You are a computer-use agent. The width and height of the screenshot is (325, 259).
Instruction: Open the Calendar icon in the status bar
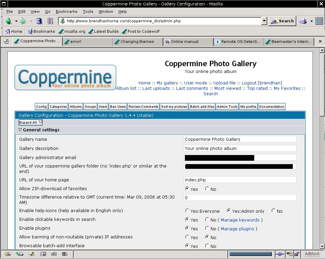pyautogui.click(x=65, y=254)
